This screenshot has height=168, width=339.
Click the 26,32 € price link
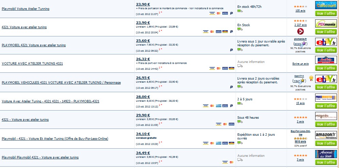(143, 59)
